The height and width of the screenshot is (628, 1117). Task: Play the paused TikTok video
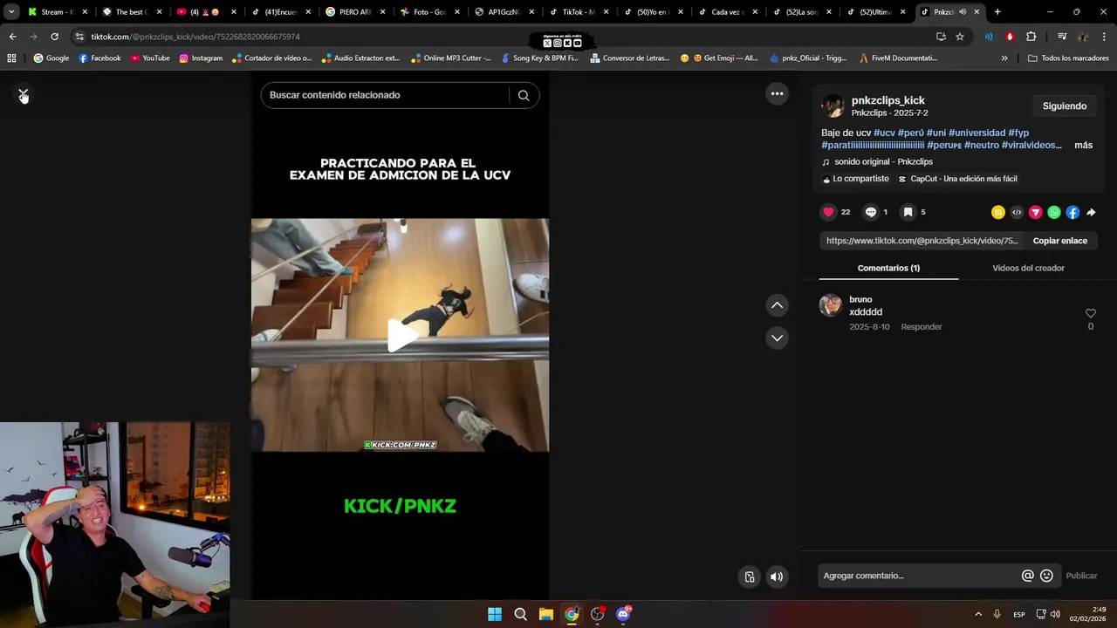coord(401,336)
